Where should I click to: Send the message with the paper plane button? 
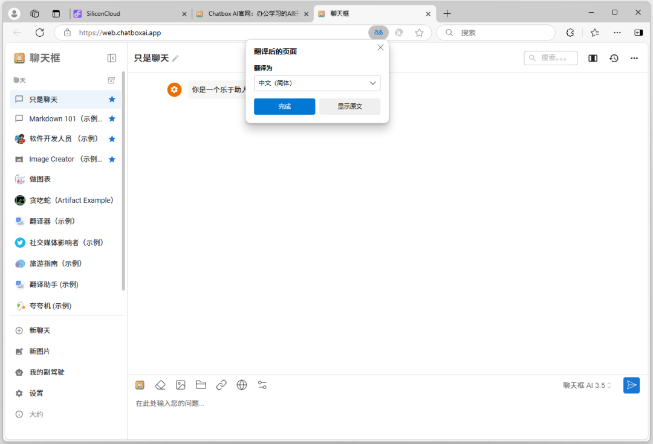point(631,385)
